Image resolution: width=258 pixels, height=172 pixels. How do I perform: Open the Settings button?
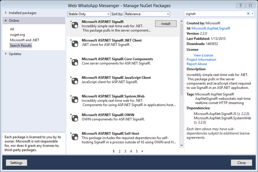click(x=16, y=162)
